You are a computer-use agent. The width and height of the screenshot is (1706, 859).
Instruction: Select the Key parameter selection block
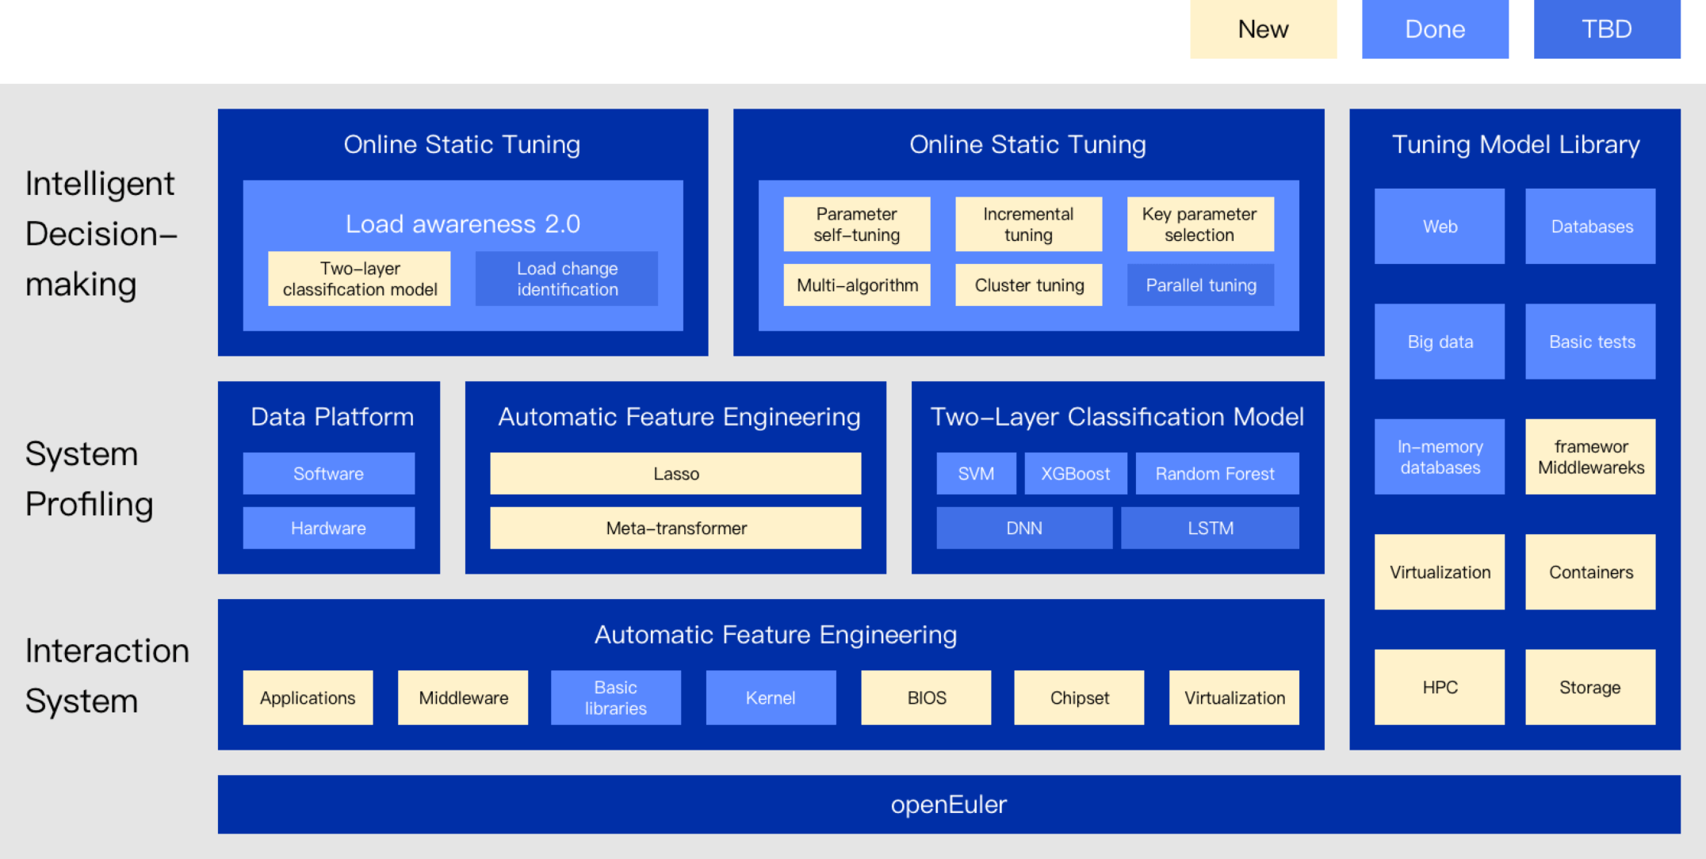tap(1199, 224)
